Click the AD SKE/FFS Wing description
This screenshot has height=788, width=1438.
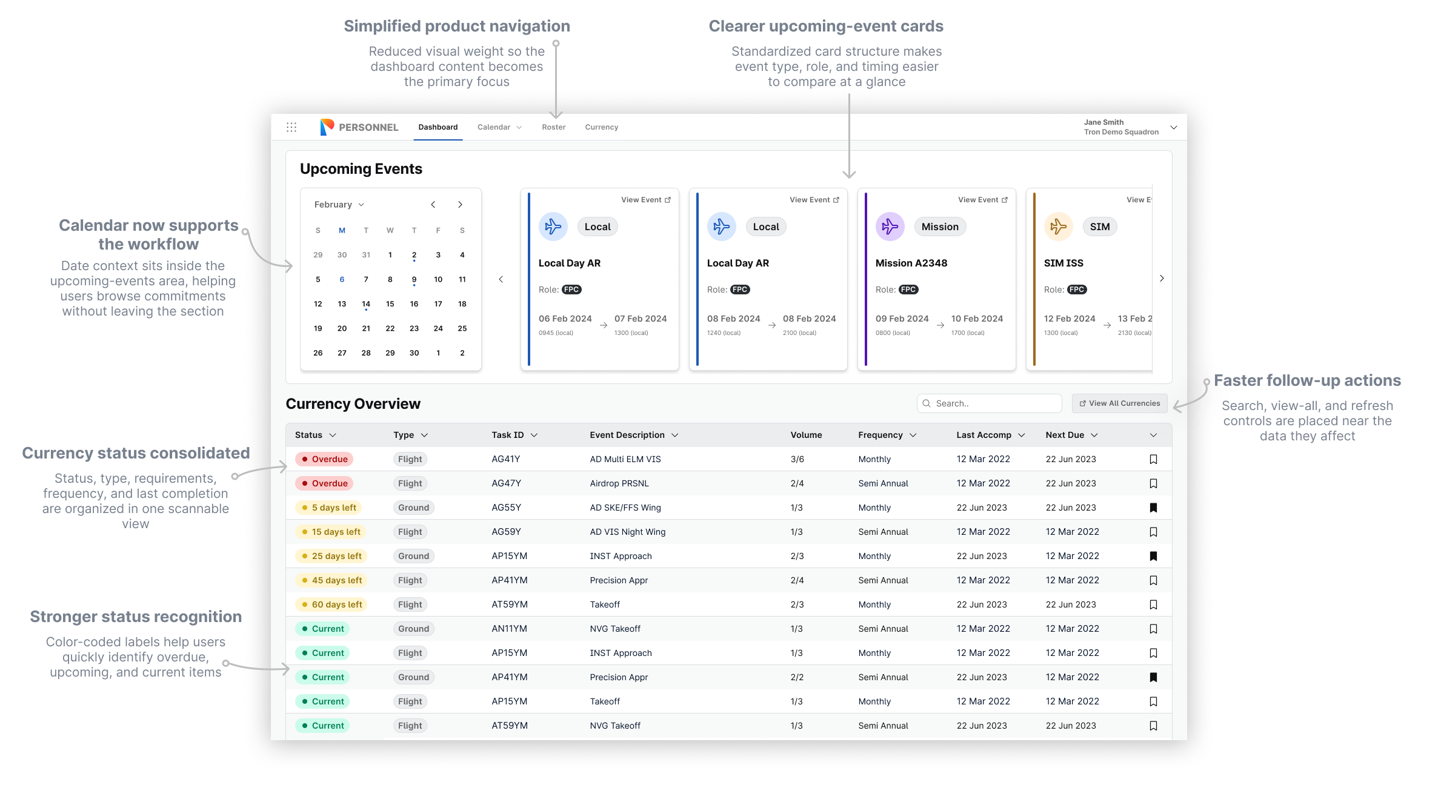625,508
